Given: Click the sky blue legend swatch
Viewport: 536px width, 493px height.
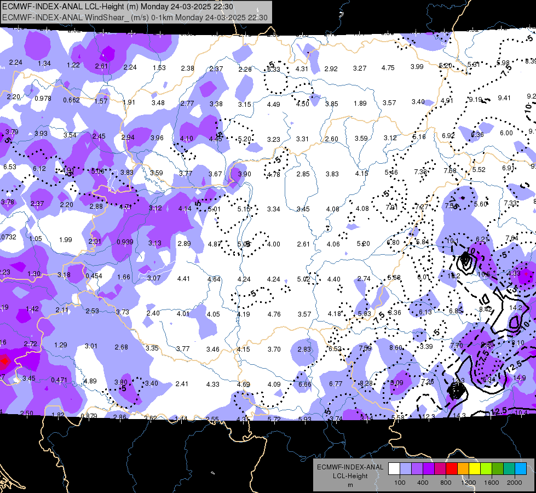Looking at the screenshot, I should (521, 469).
